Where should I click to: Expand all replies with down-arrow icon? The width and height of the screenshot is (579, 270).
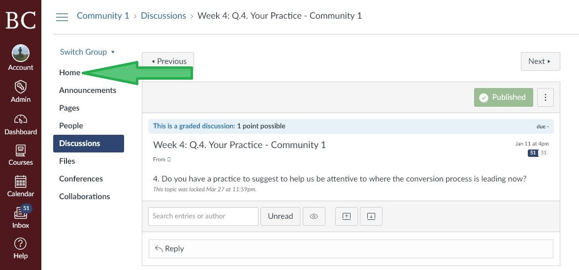click(x=371, y=216)
